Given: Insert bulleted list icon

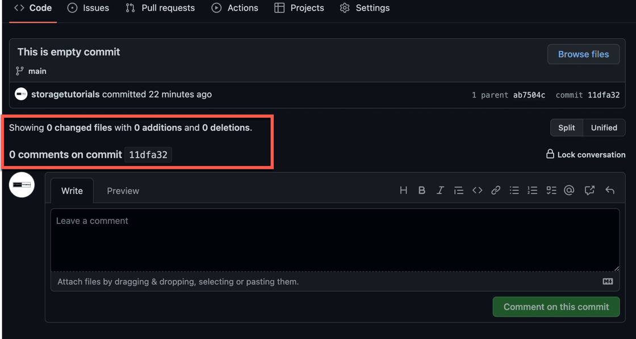Looking at the screenshot, I should point(514,190).
